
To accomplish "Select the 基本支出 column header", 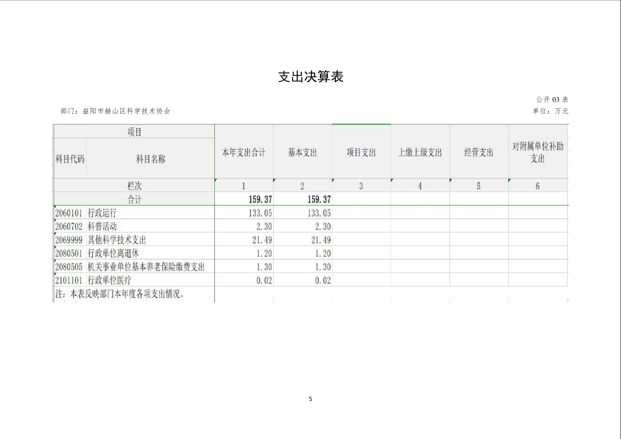I will click(303, 153).
